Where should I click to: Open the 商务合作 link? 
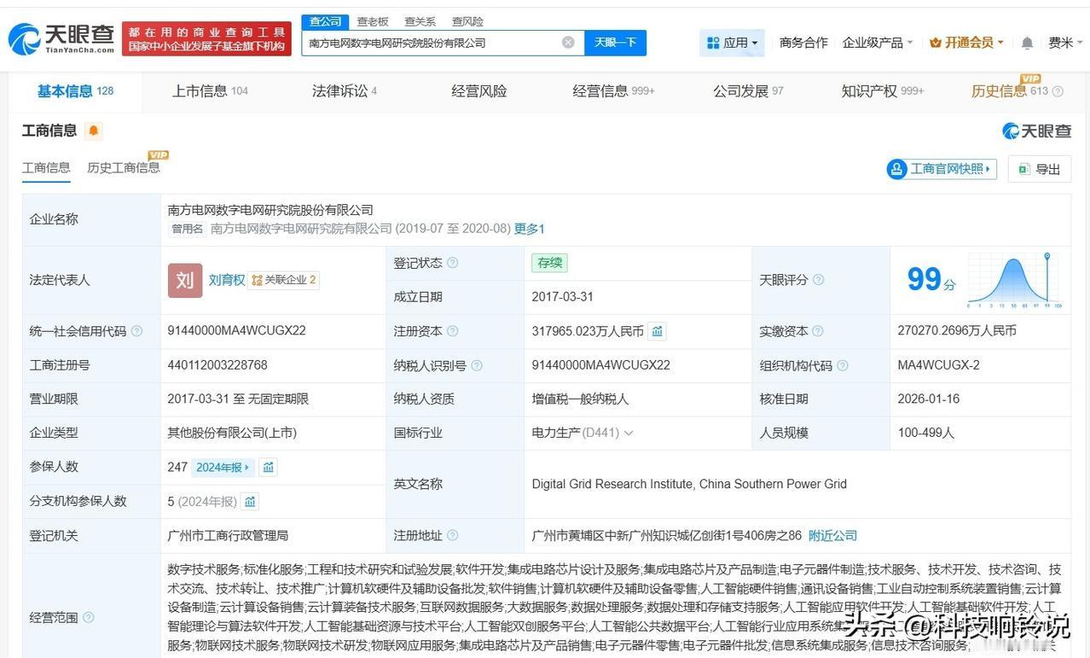coord(803,43)
